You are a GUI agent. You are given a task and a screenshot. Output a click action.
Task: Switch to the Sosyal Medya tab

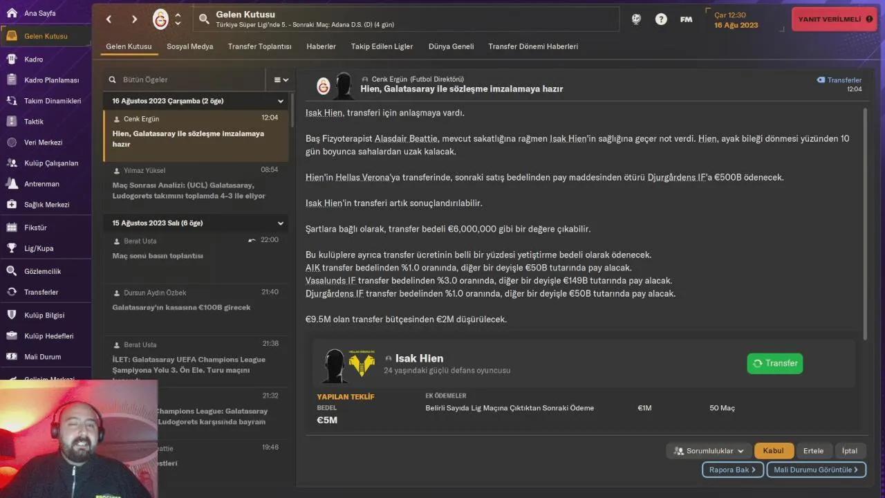pyautogui.click(x=189, y=46)
